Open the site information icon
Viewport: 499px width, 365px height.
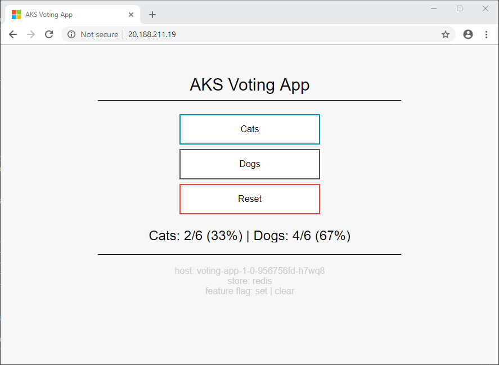point(71,34)
